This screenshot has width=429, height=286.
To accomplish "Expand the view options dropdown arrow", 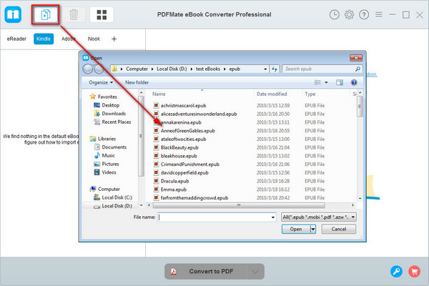I will click(326, 82).
